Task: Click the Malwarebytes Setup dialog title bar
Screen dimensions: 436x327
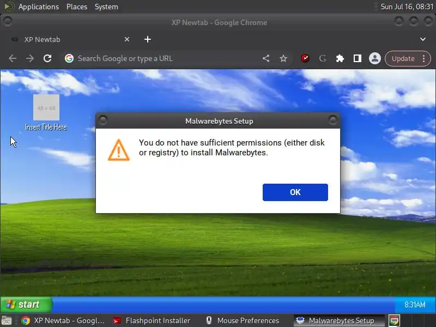Action: pos(219,121)
